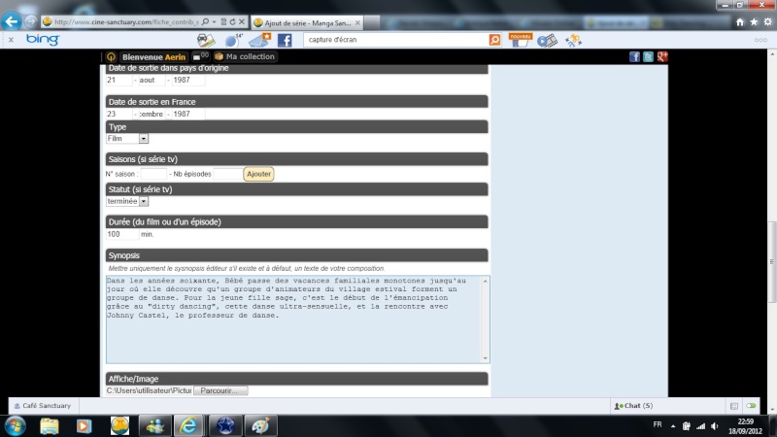The width and height of the screenshot is (777, 437).
Task: Open Internet Explorer home page icon
Action: pyautogui.click(x=740, y=20)
